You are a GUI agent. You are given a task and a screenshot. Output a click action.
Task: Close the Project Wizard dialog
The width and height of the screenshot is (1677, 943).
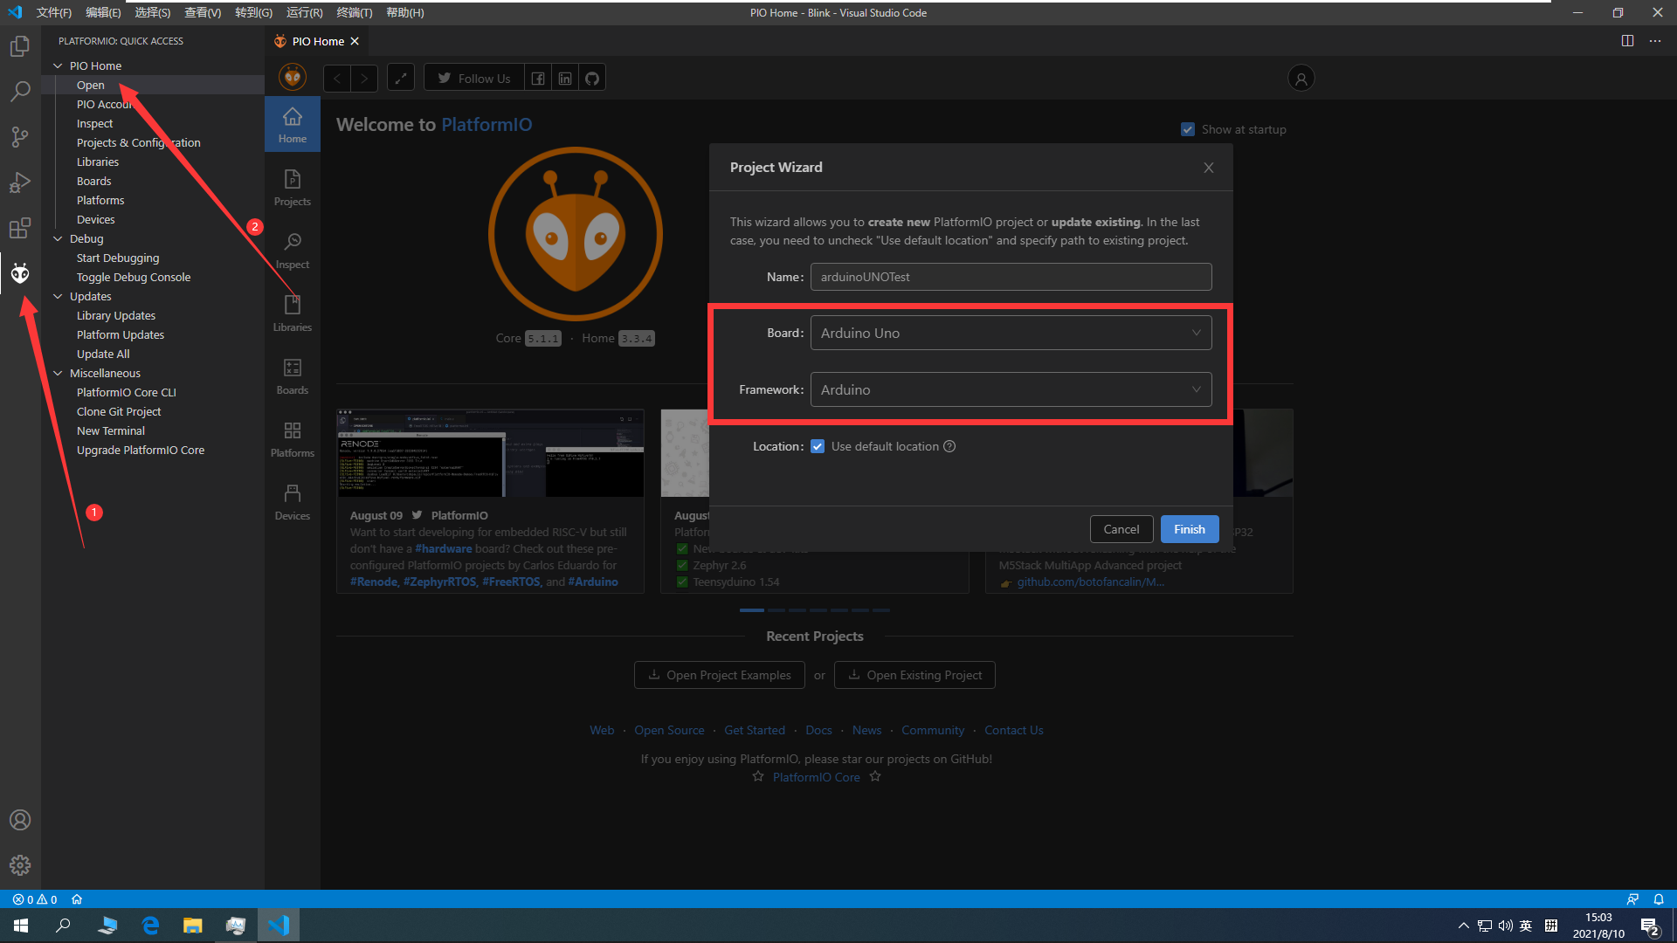1209,168
